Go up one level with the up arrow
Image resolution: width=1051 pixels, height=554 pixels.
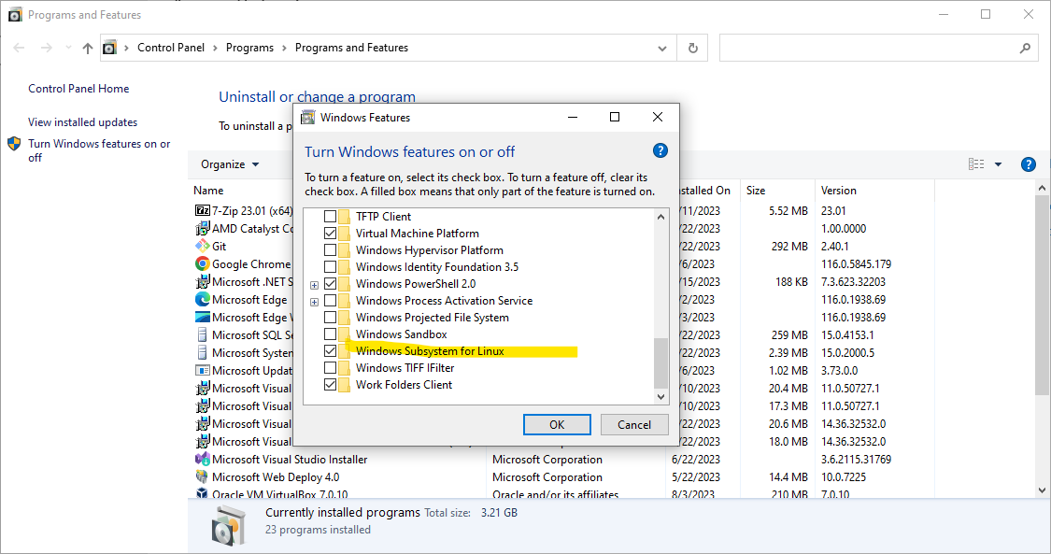click(x=88, y=49)
